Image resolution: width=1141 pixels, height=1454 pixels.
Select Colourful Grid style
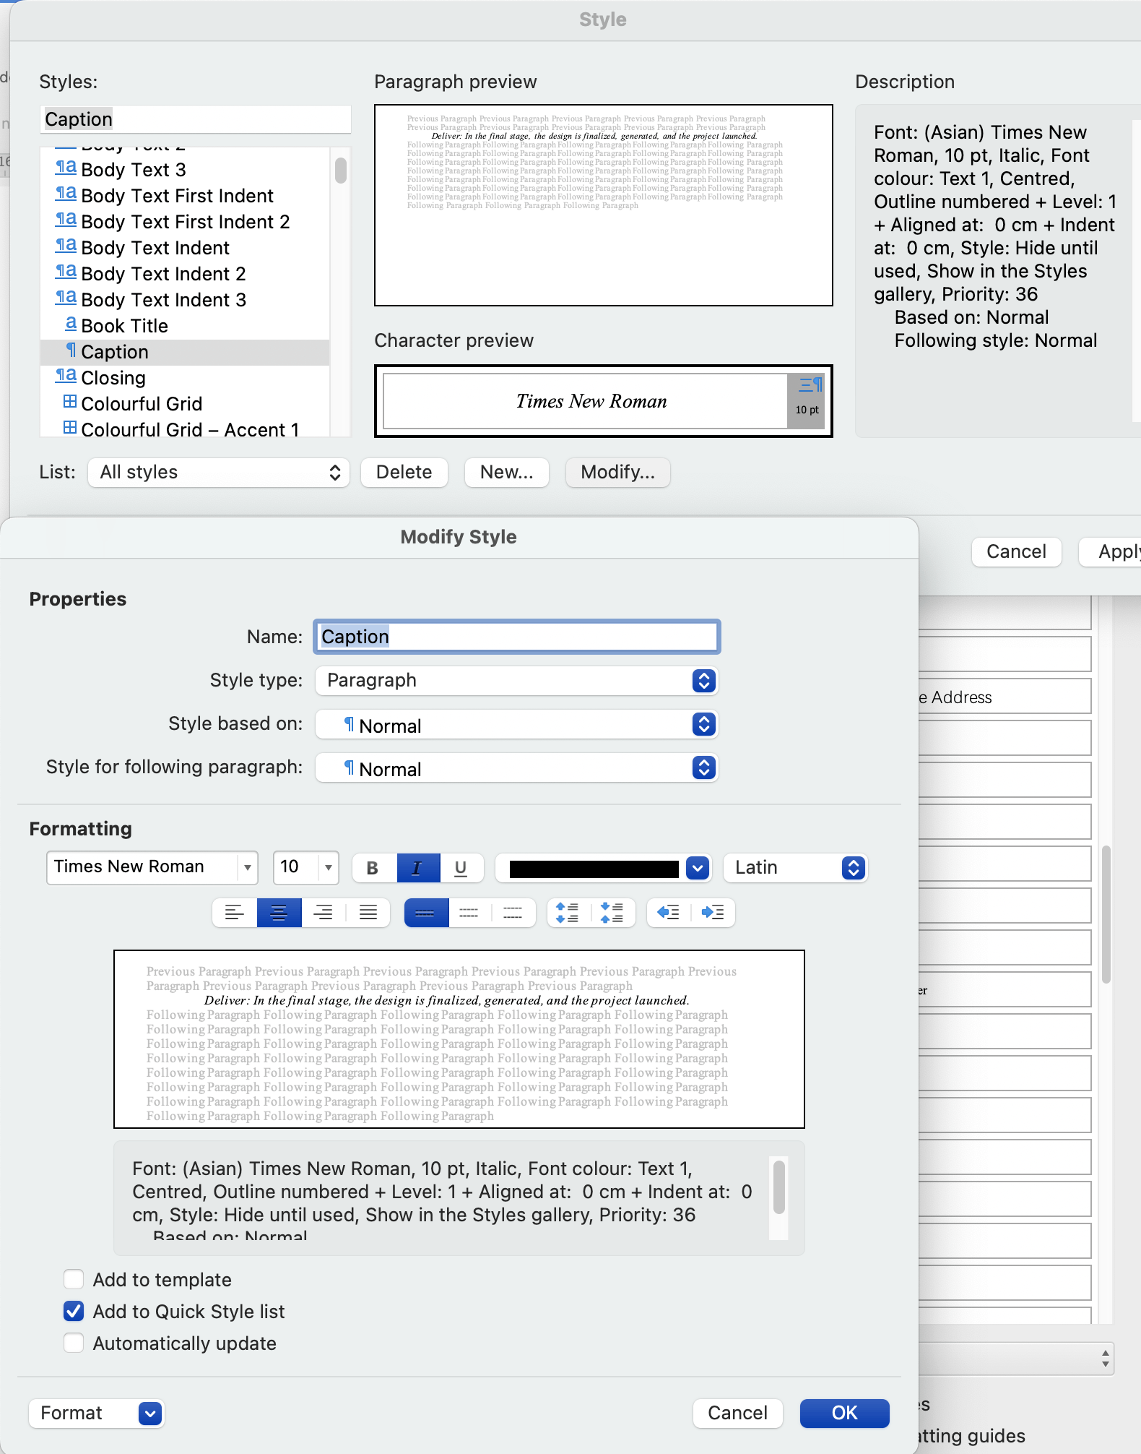tap(185, 404)
